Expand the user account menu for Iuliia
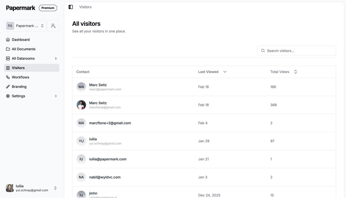This screenshot has height=198, width=346. 55,188
